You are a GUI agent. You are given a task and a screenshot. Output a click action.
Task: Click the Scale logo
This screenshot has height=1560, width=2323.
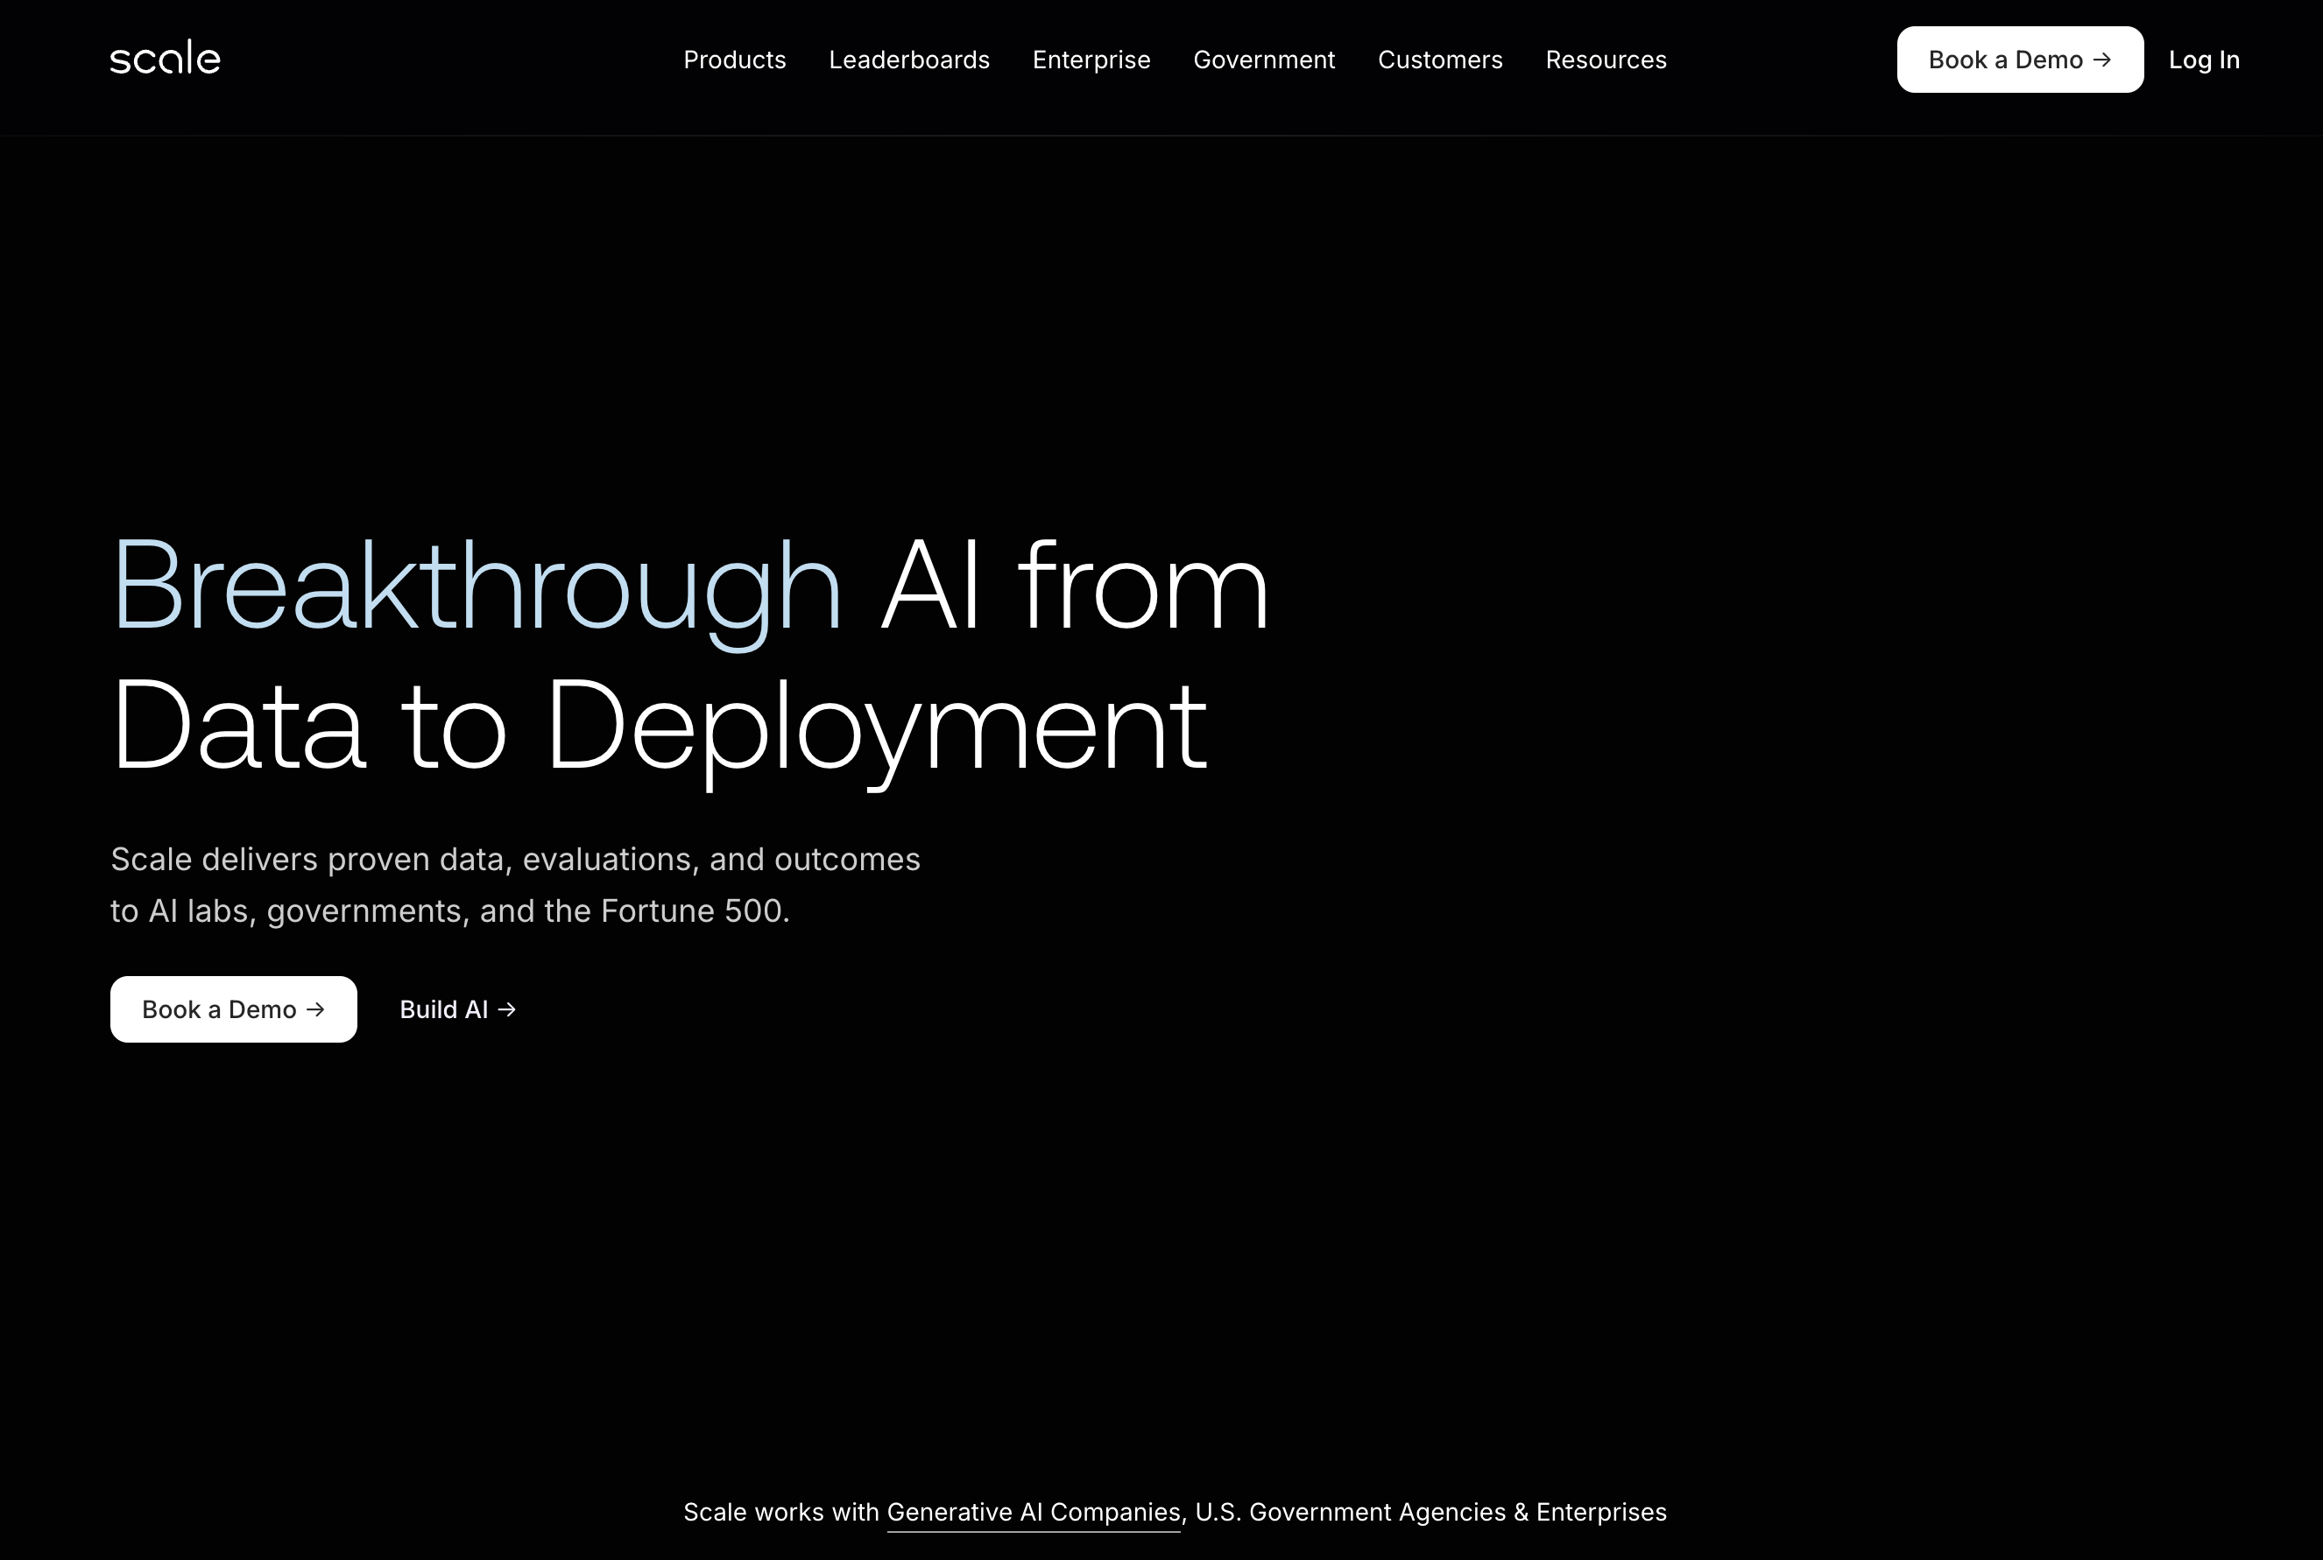click(x=164, y=58)
